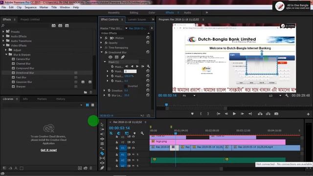
Task: Open program monitor button editor plus
Action: pos(308,114)
